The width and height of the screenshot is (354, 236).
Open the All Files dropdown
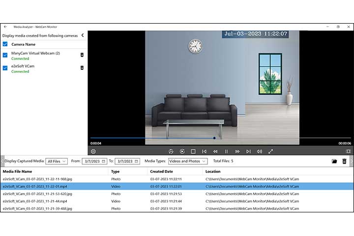pos(57,161)
